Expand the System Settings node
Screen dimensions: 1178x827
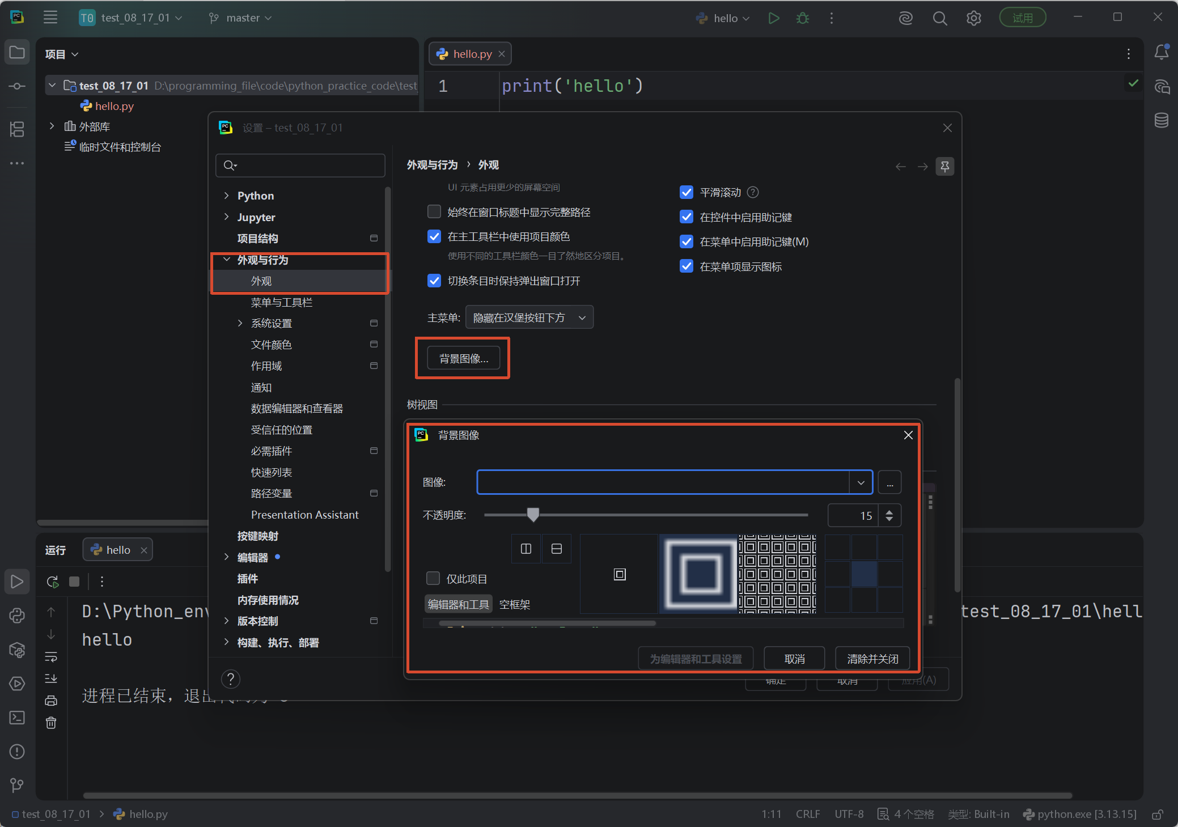click(240, 323)
